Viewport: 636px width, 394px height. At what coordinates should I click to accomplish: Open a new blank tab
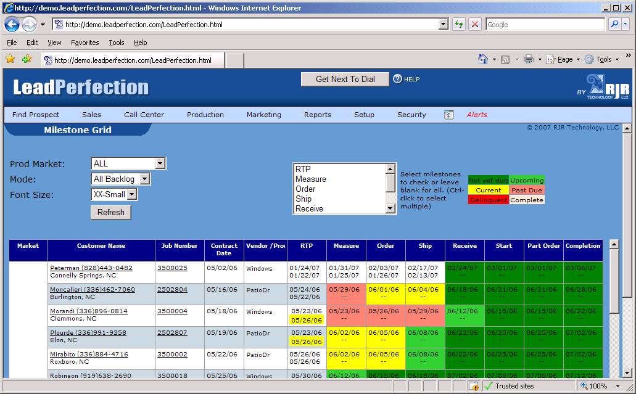point(234,60)
